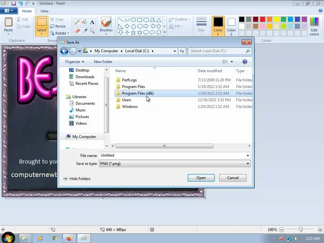Select the Pencil tool in Paint ribbon
324x243 pixels.
(77, 22)
